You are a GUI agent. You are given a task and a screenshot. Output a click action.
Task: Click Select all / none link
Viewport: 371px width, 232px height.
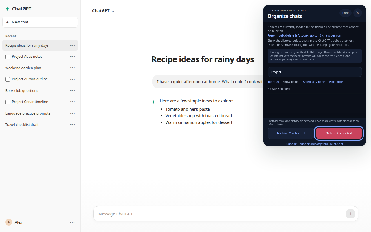pos(314,82)
